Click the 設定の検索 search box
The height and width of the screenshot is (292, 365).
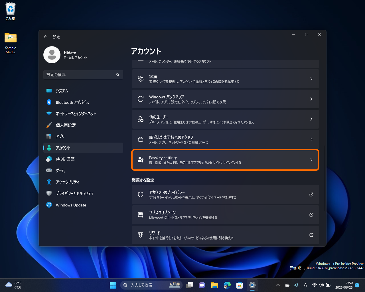(83, 75)
